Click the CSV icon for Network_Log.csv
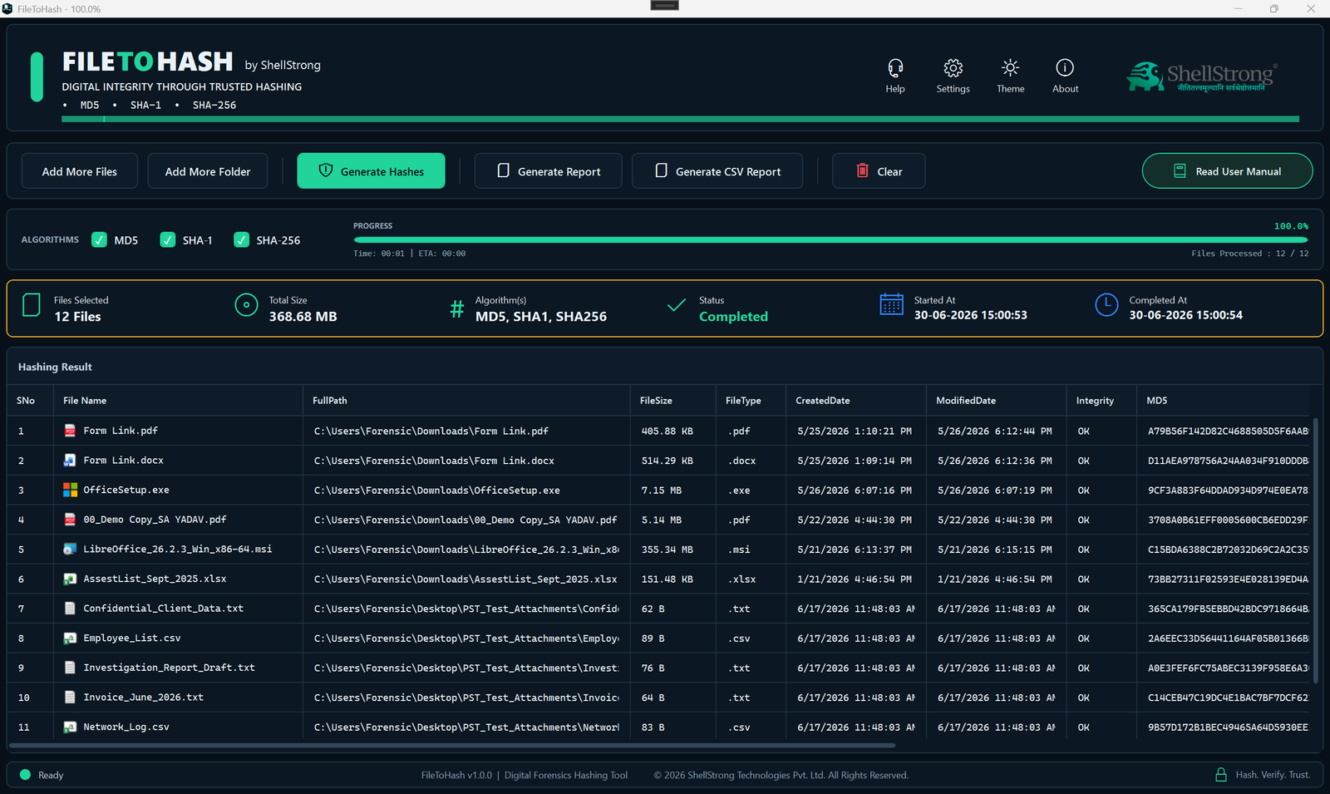The height and width of the screenshot is (794, 1330). pyautogui.click(x=71, y=727)
